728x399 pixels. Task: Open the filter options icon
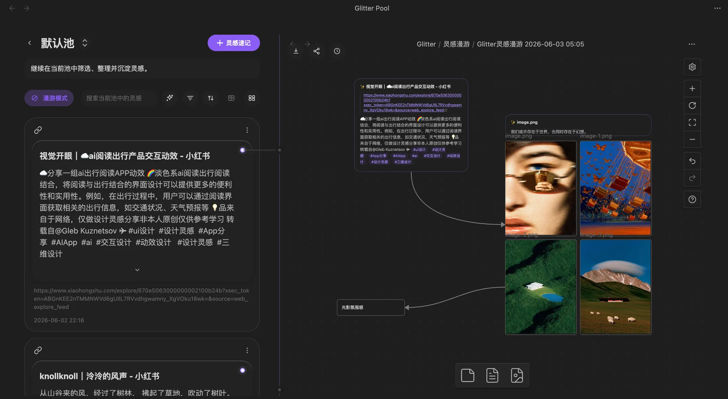190,98
